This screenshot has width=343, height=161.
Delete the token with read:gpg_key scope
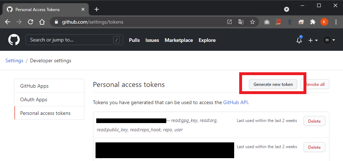tap(314, 121)
